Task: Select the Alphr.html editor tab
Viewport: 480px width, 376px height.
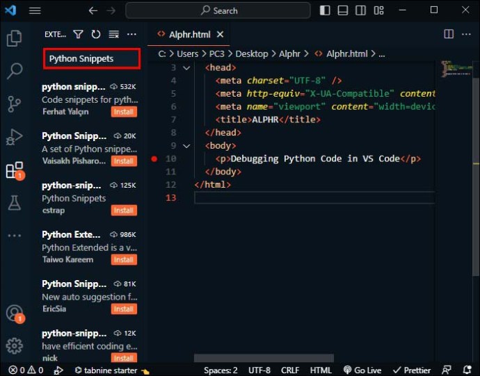Action: [189, 35]
